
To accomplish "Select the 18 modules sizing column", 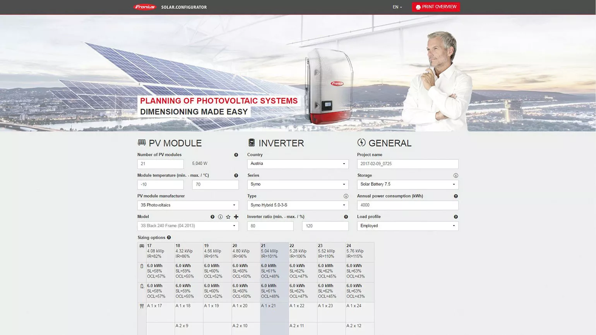I will (189, 252).
